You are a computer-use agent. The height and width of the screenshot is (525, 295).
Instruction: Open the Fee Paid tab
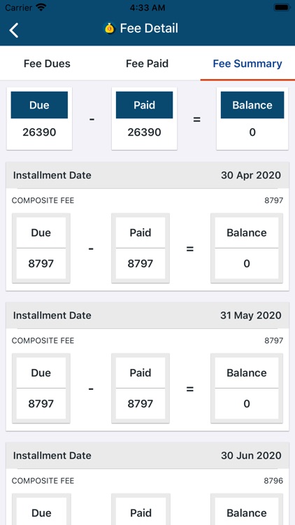coord(147,64)
